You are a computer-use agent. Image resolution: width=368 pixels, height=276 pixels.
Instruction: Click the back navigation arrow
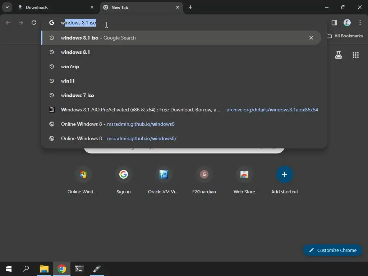pos(8,23)
